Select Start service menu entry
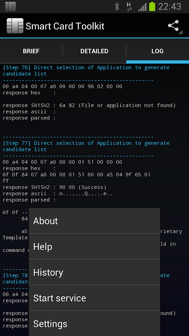Image resolution: width=189 pixels, height=336 pixels. [94, 298]
